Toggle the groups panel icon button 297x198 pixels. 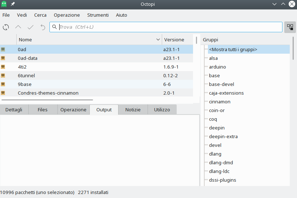290,27
